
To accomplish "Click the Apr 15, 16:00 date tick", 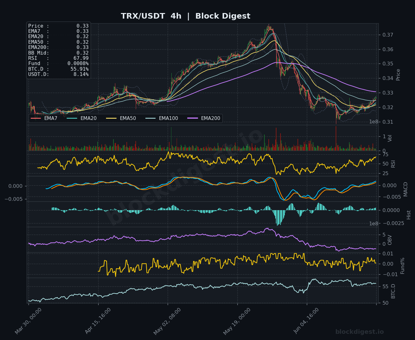I will coord(98,321).
